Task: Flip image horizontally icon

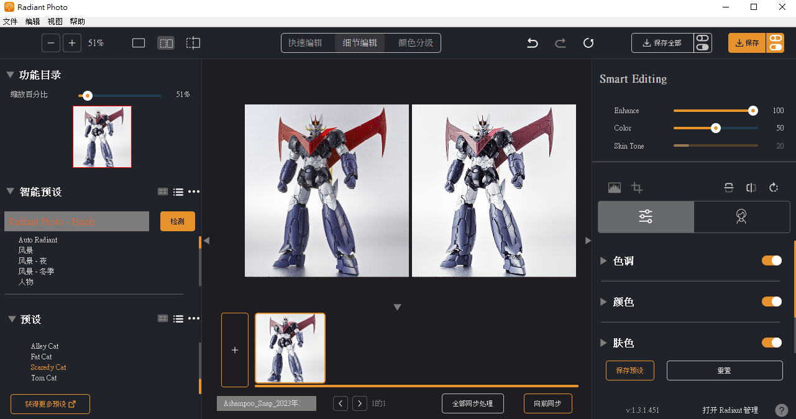Action: point(751,188)
